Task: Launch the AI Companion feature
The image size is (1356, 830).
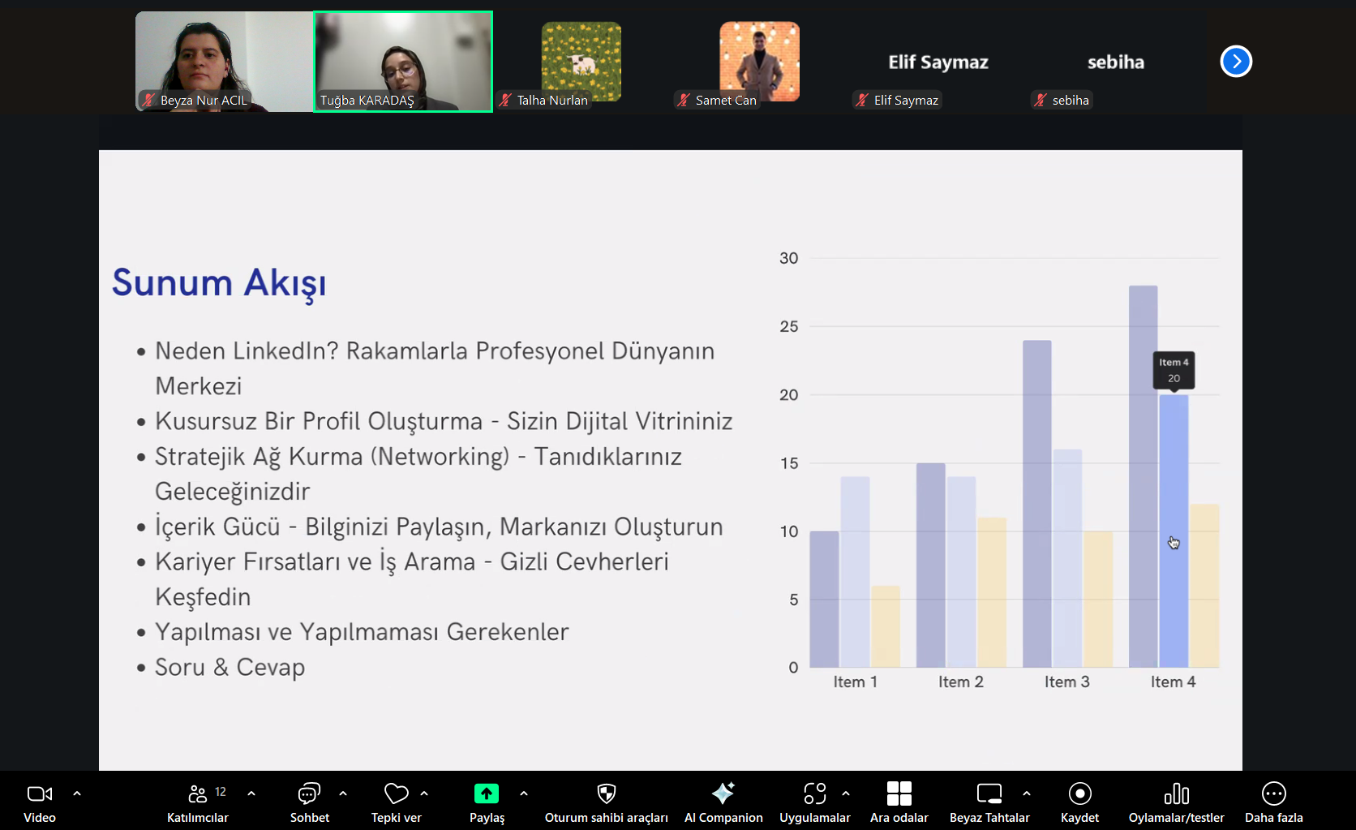Action: 723,801
